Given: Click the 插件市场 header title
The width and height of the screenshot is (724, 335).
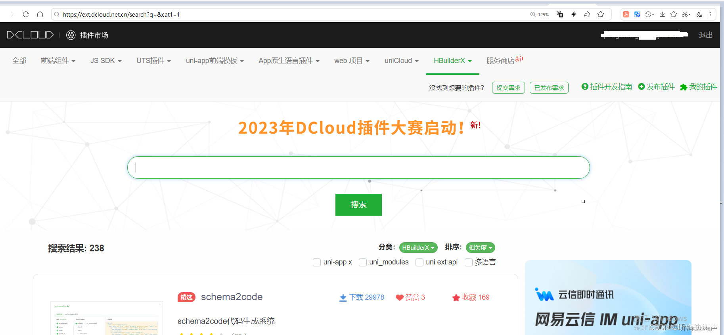Looking at the screenshot, I should 94,35.
